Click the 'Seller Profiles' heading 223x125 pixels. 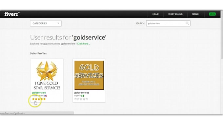38,54
